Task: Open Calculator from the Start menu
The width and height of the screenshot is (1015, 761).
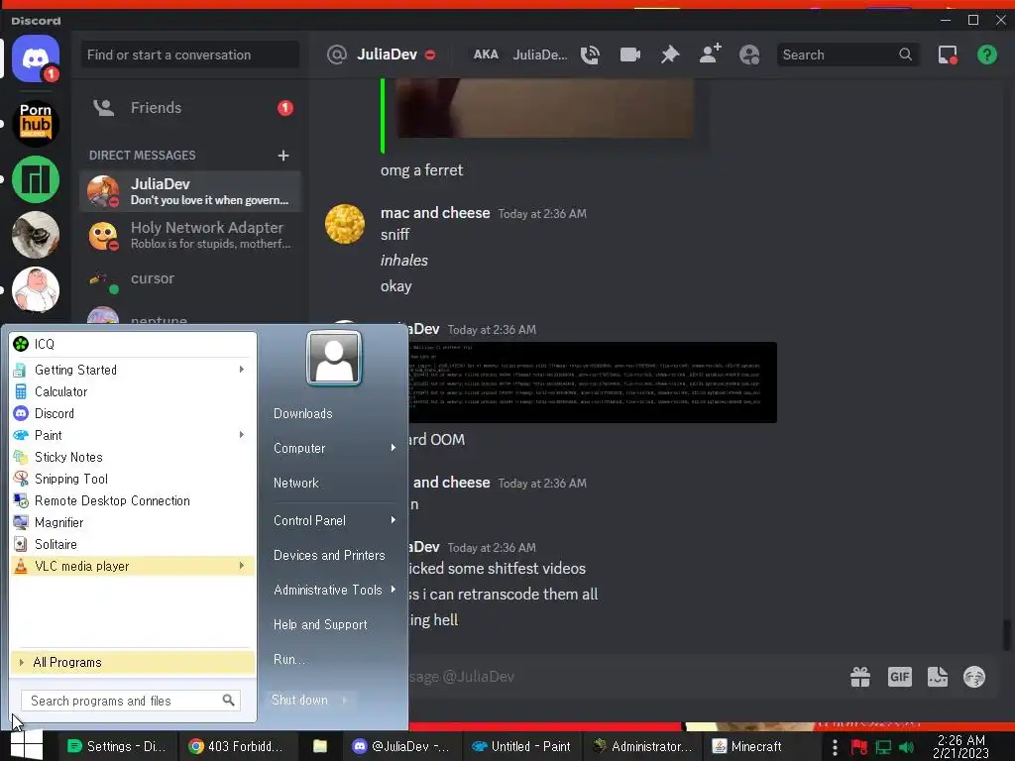Action: tap(134, 391)
